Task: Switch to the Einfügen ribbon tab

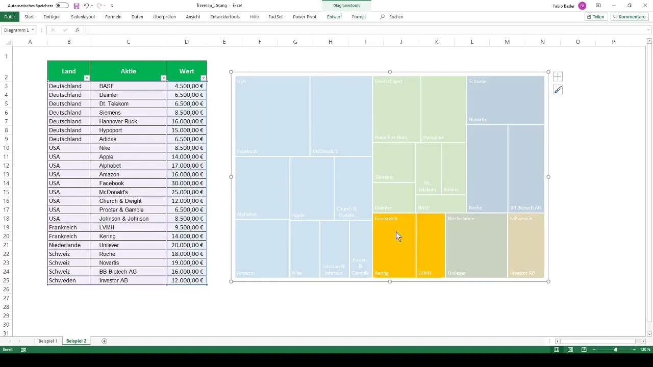Action: (x=52, y=17)
